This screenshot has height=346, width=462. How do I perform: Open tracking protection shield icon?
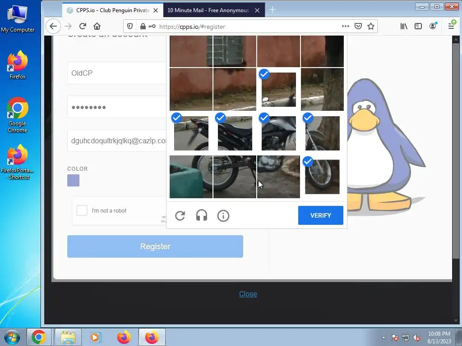point(129,27)
